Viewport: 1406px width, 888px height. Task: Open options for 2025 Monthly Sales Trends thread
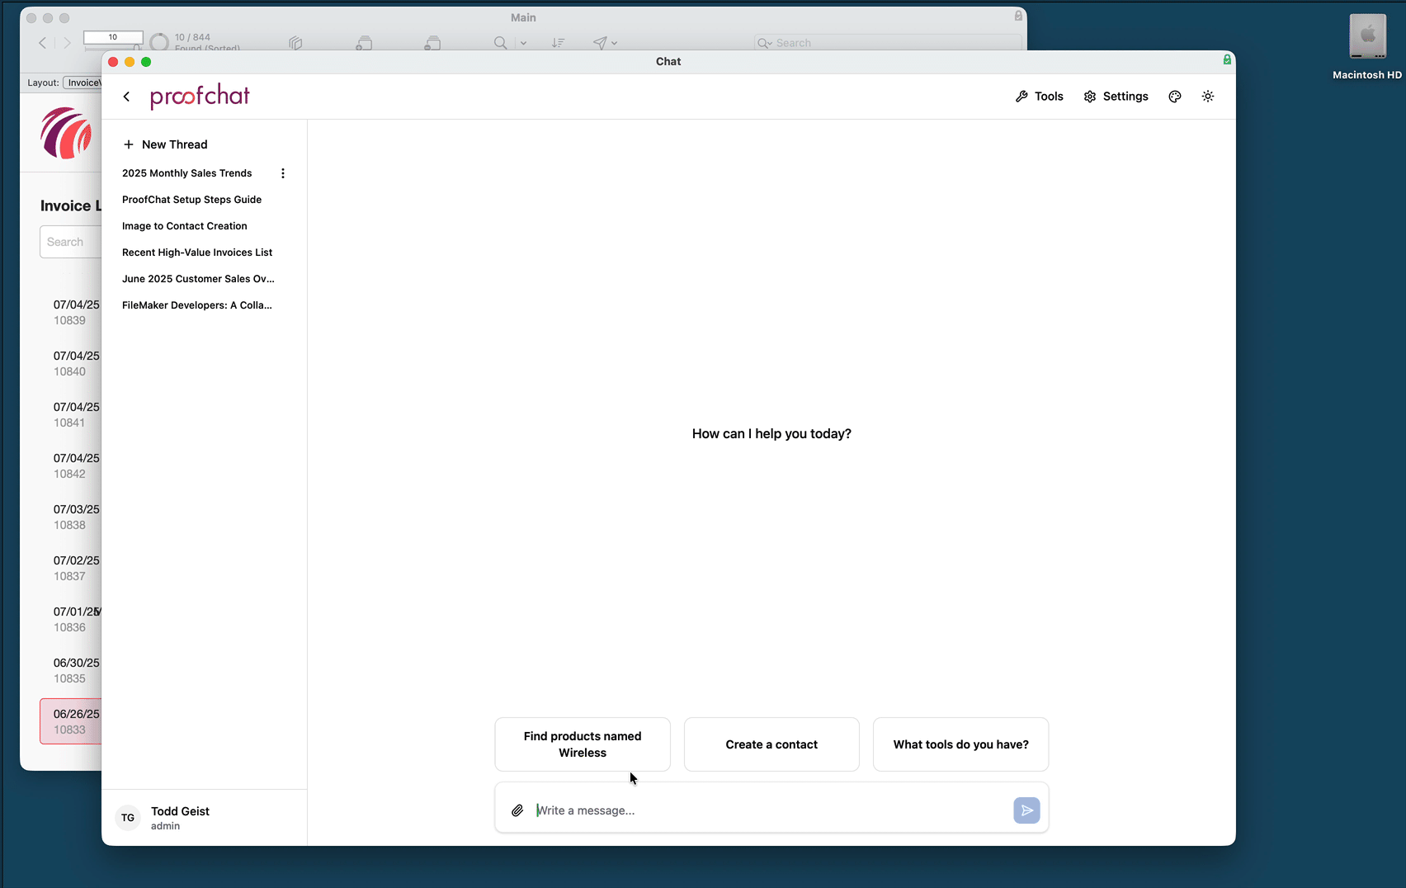point(283,172)
